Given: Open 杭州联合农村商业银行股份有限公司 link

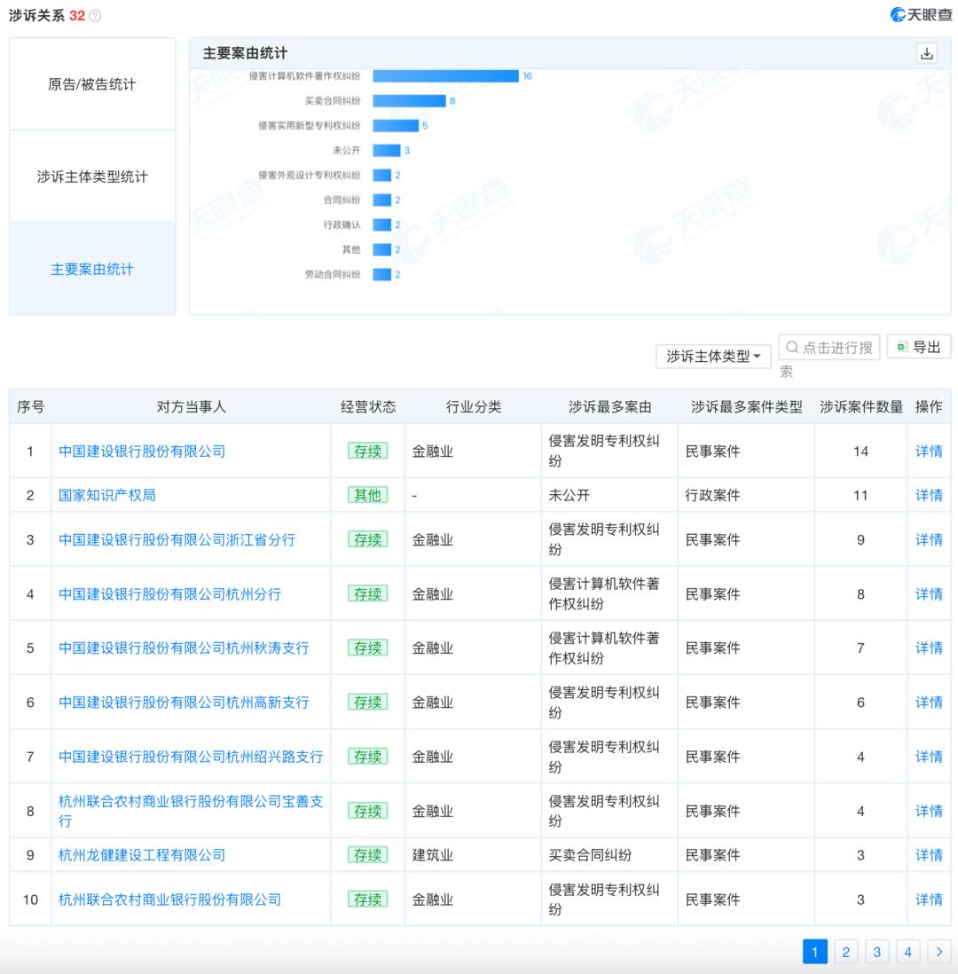Looking at the screenshot, I should click(x=169, y=899).
